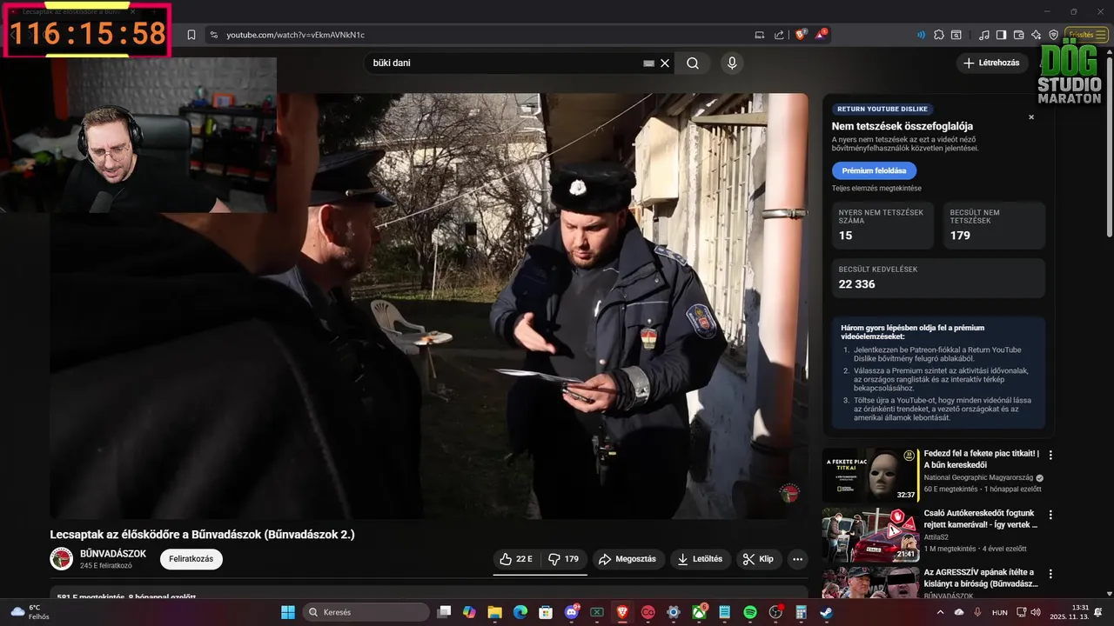The width and height of the screenshot is (1114, 626).
Task: Open options menu for Csaló Autókereskedőt video
Action: click(1050, 515)
